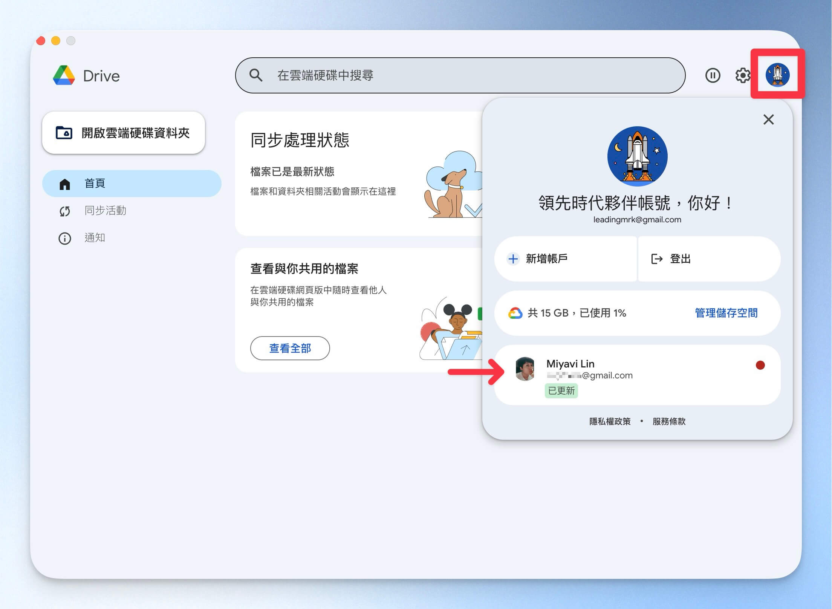Open the 服務條款 link
This screenshot has width=832, height=609.
[x=669, y=421]
